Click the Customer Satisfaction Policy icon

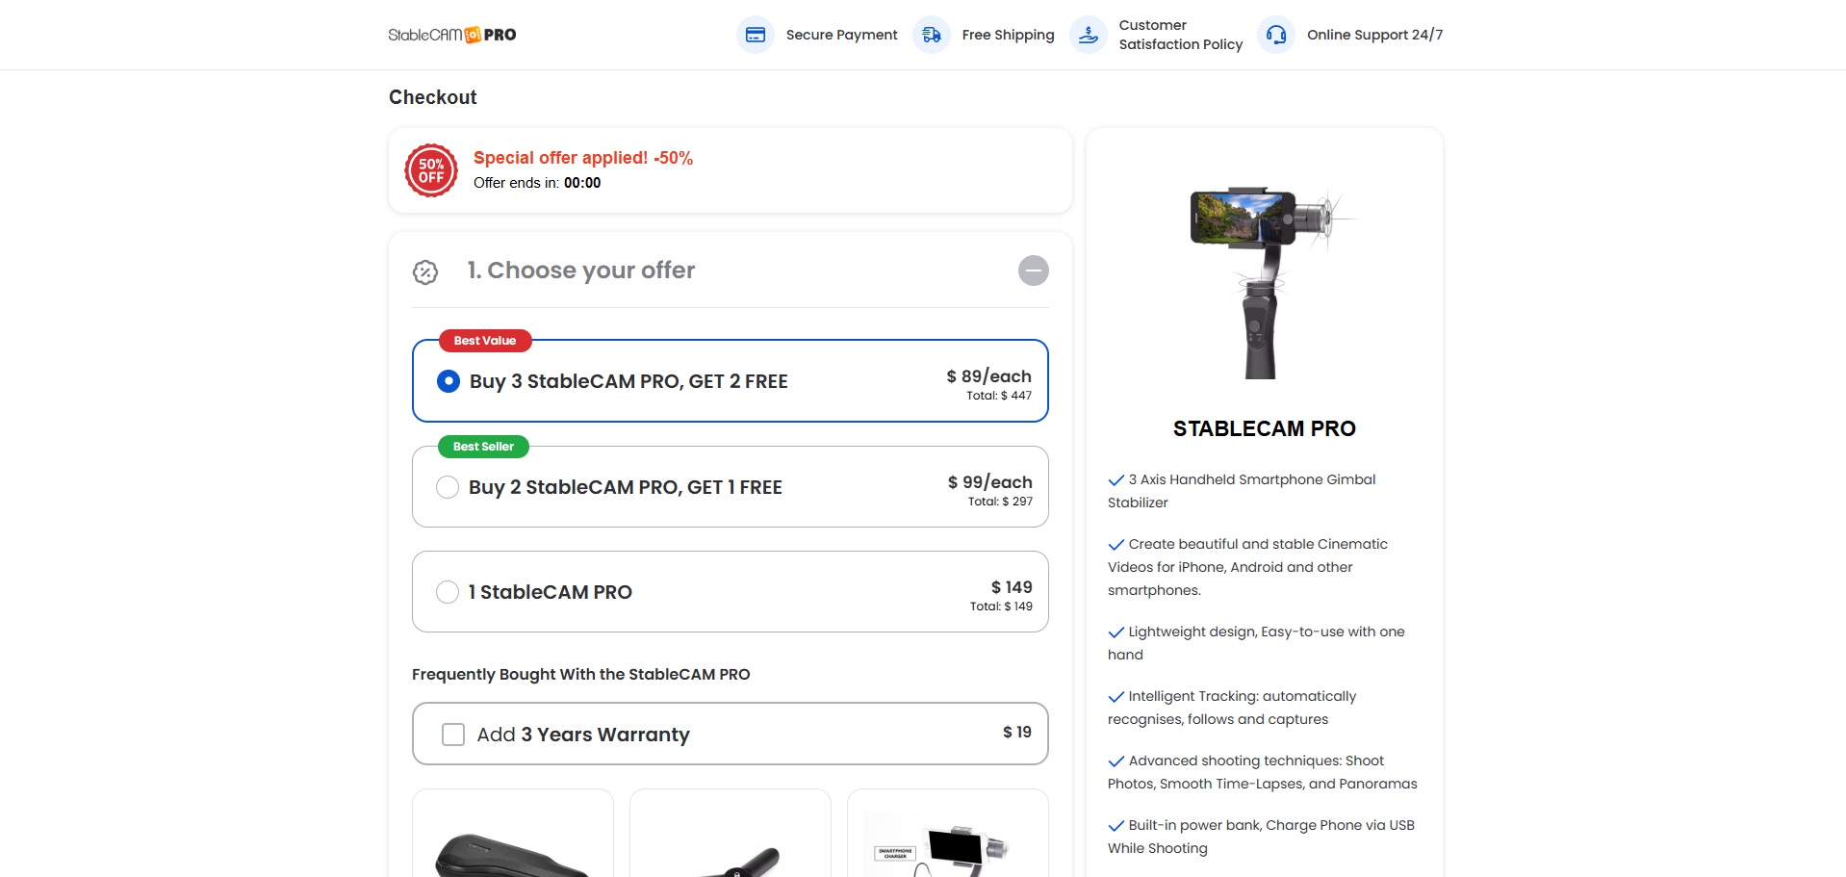pos(1088,35)
